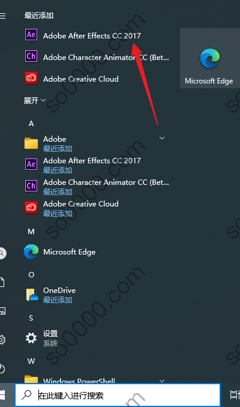The height and width of the screenshot is (407, 240).
Task: Expand the Adobe folder chevron
Action: (162, 138)
